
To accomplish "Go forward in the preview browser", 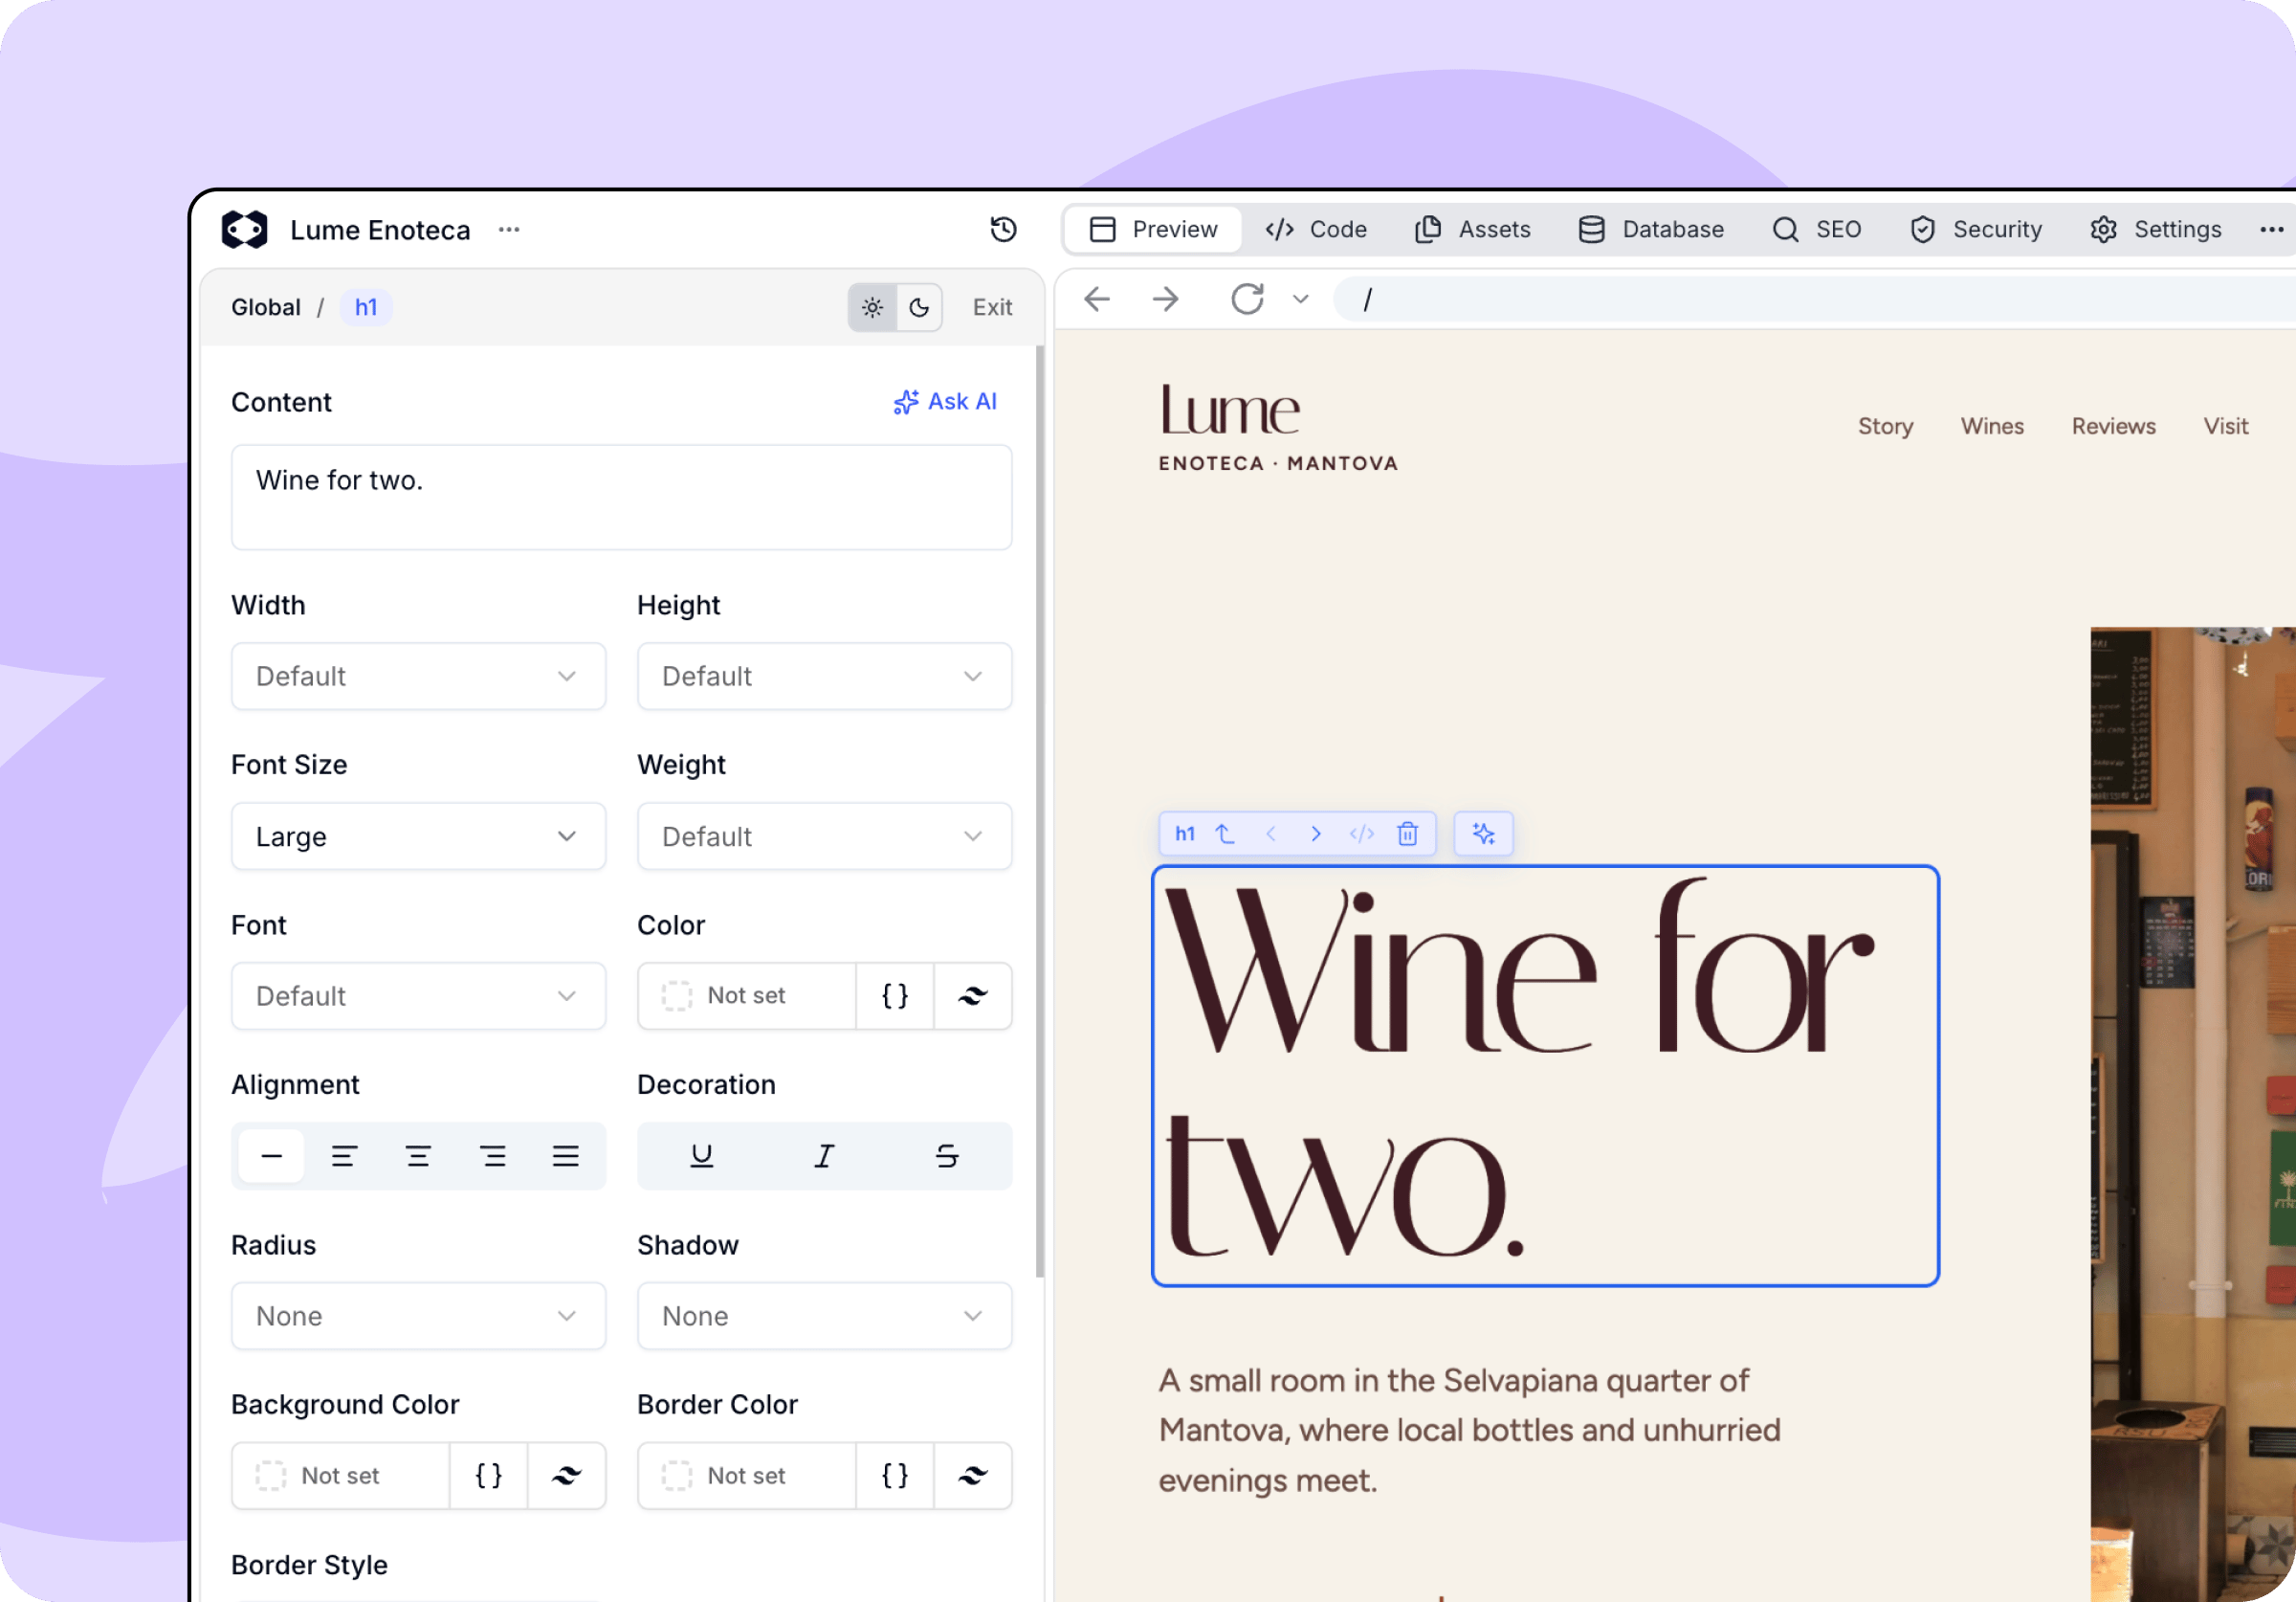I will coord(1166,300).
